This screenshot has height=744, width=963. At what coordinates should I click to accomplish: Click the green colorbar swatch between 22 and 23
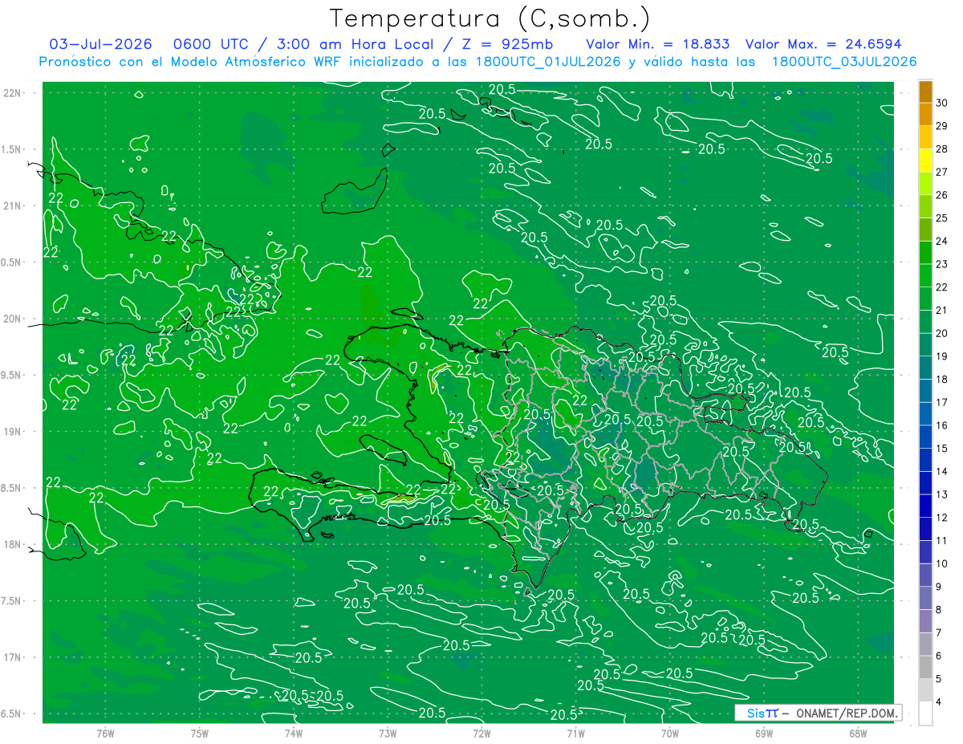point(925,276)
